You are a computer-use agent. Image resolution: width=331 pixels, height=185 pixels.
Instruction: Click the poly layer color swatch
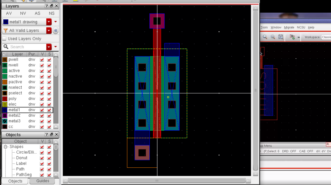pyautogui.click(x=5, y=99)
